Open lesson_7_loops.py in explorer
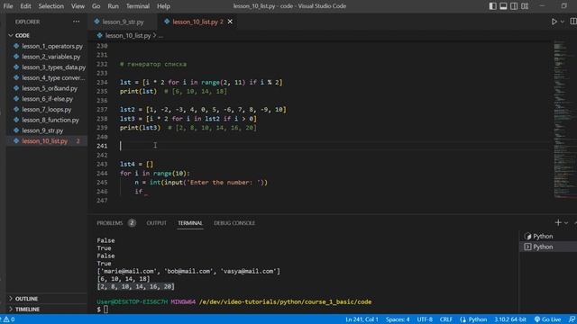The width and height of the screenshot is (577, 324). [x=47, y=110]
